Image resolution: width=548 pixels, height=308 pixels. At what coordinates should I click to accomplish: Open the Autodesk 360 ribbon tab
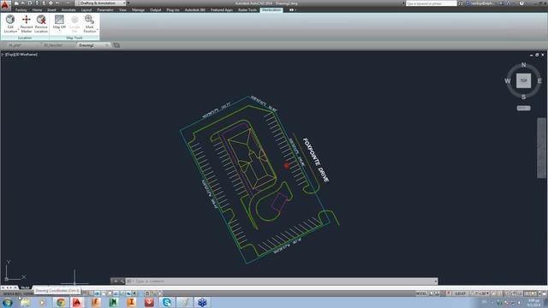[x=195, y=10]
